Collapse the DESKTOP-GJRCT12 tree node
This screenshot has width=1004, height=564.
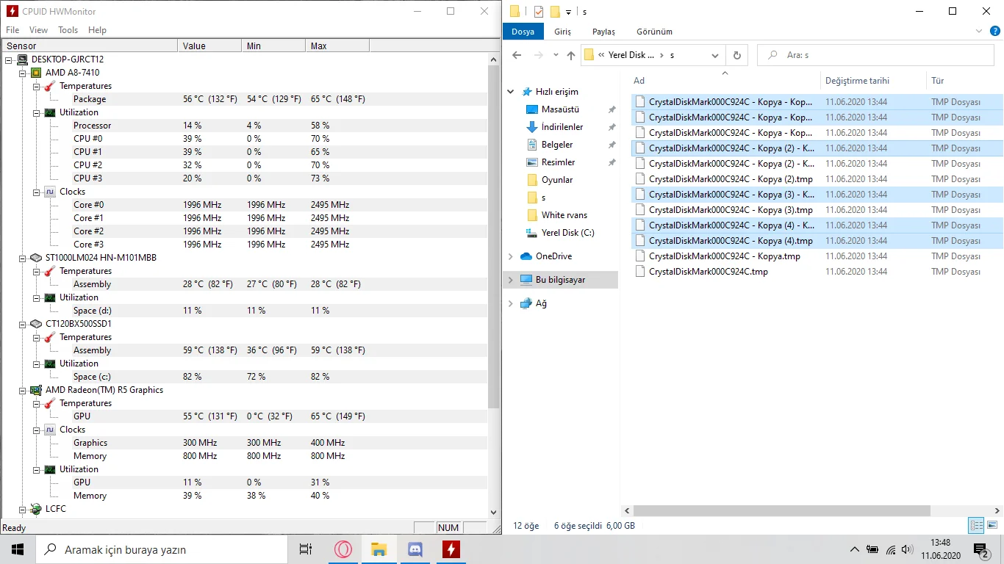10,59
